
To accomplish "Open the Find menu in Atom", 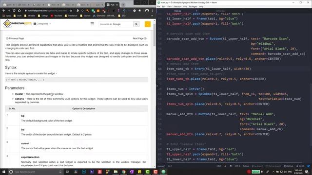I will (x=185, y=6).
